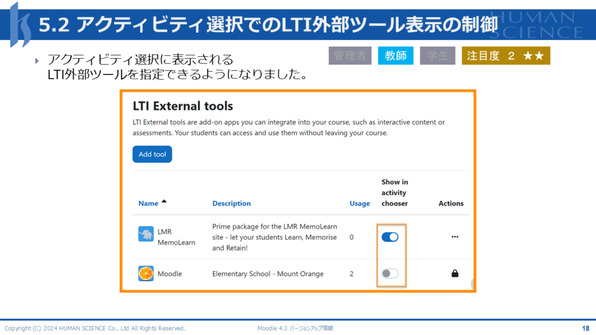The width and height of the screenshot is (596, 335).
Task: Select the 管理者 role tag
Action: tap(350, 56)
